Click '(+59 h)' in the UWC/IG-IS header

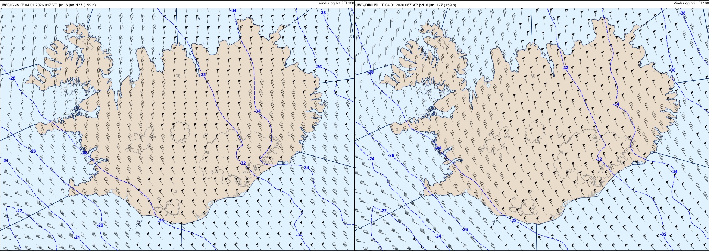coord(90,5)
